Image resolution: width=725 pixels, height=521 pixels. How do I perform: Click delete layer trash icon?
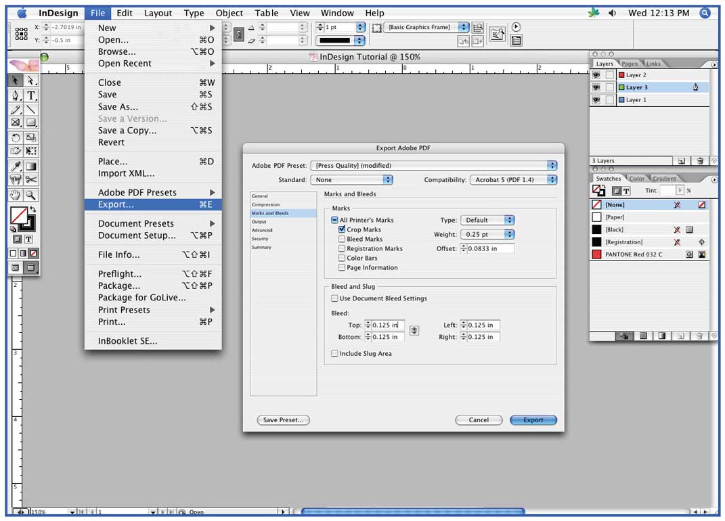click(x=700, y=161)
